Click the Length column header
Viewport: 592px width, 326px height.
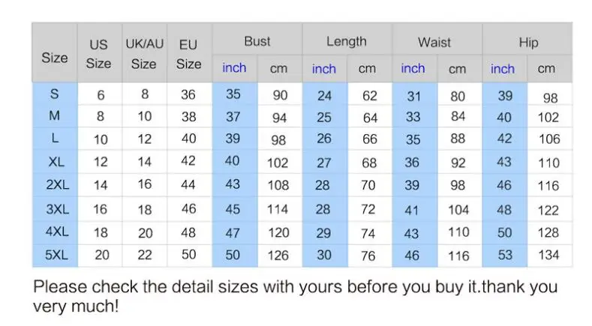coord(347,41)
